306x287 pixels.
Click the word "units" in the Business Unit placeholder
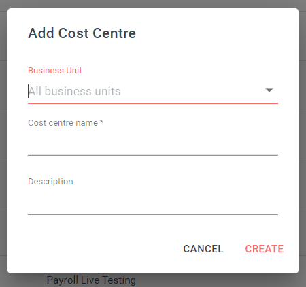[x=107, y=91]
